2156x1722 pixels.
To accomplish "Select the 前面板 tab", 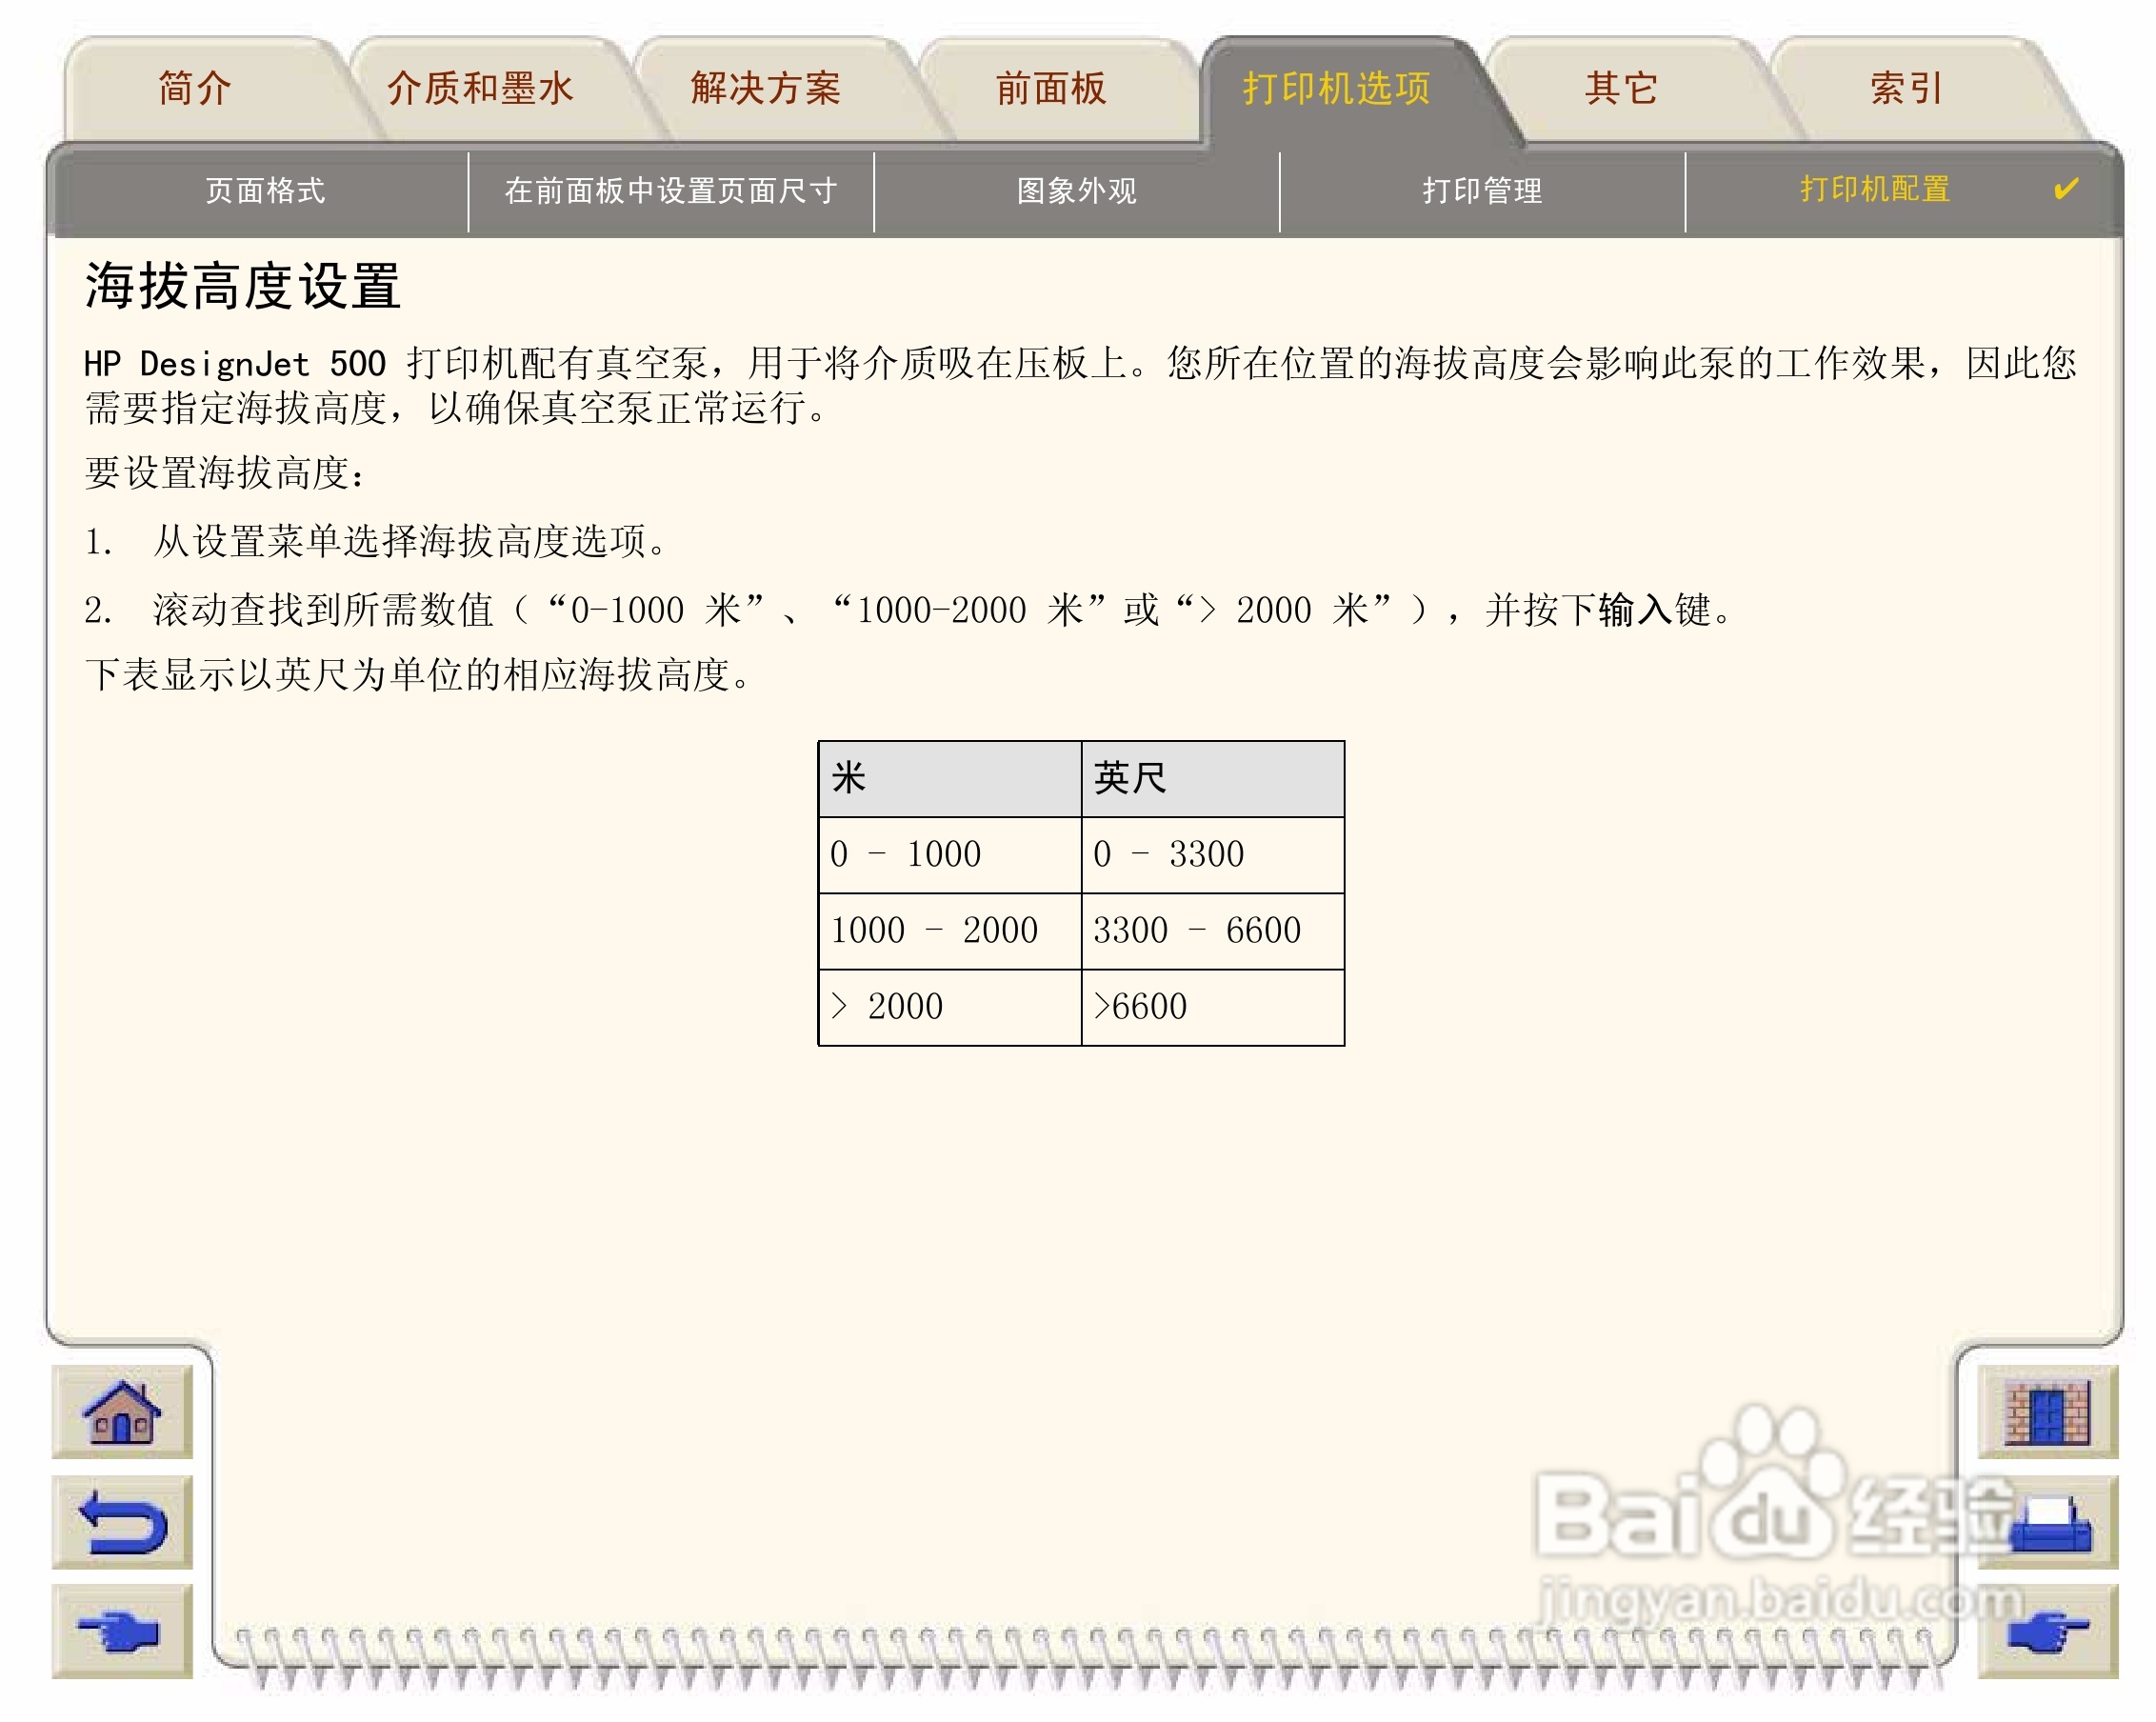I will [1051, 89].
